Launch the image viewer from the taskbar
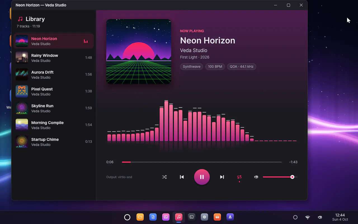This screenshot has height=224, width=358. tap(166, 217)
